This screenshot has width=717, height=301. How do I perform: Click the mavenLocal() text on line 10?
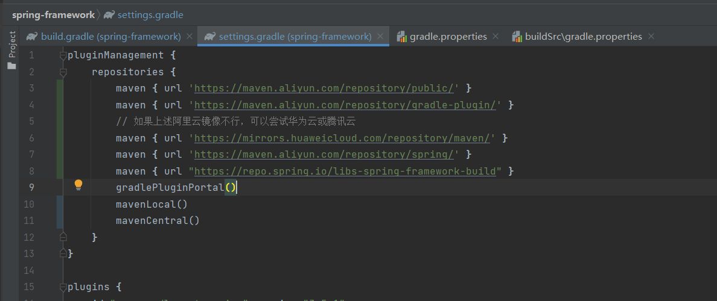click(152, 204)
